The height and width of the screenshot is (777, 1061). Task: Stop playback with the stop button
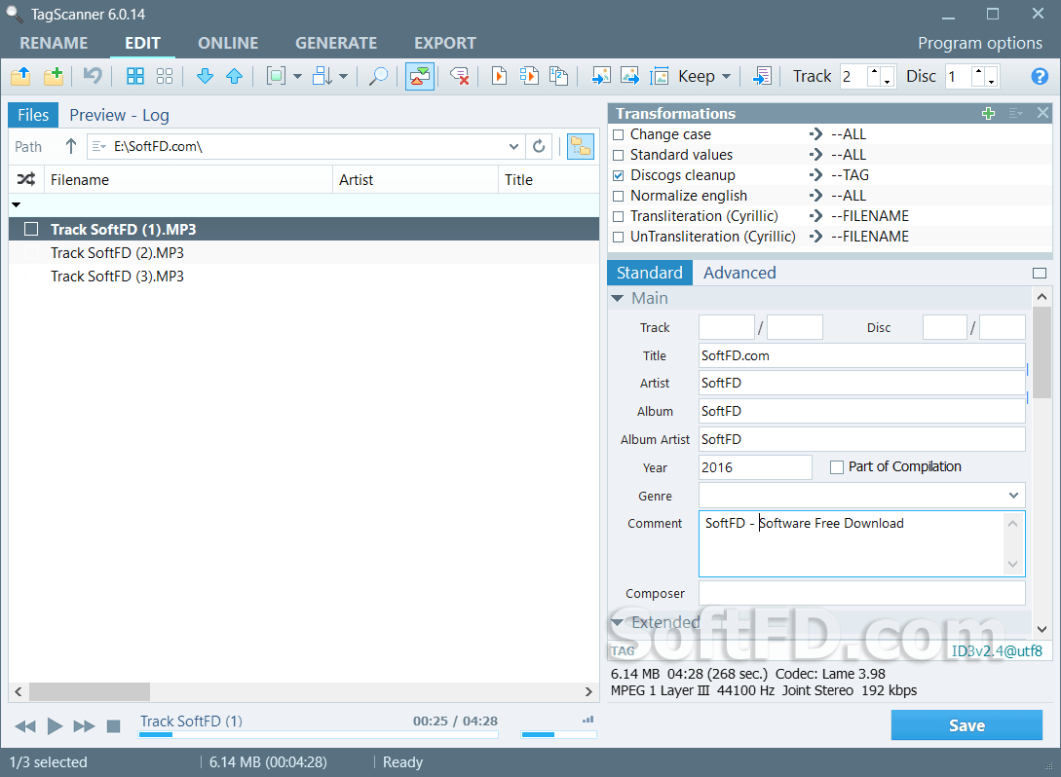114,726
